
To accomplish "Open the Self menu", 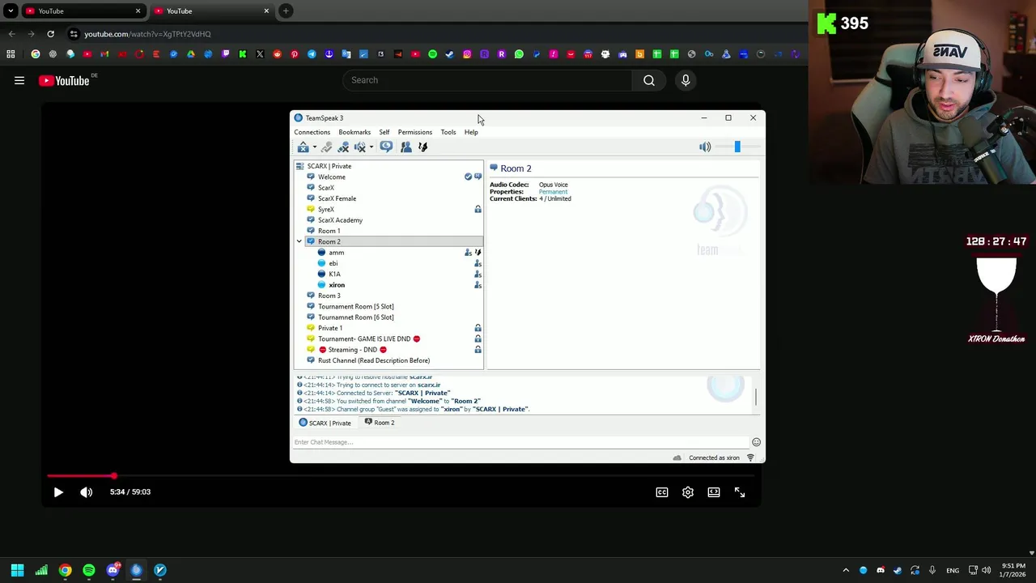I will click(384, 132).
